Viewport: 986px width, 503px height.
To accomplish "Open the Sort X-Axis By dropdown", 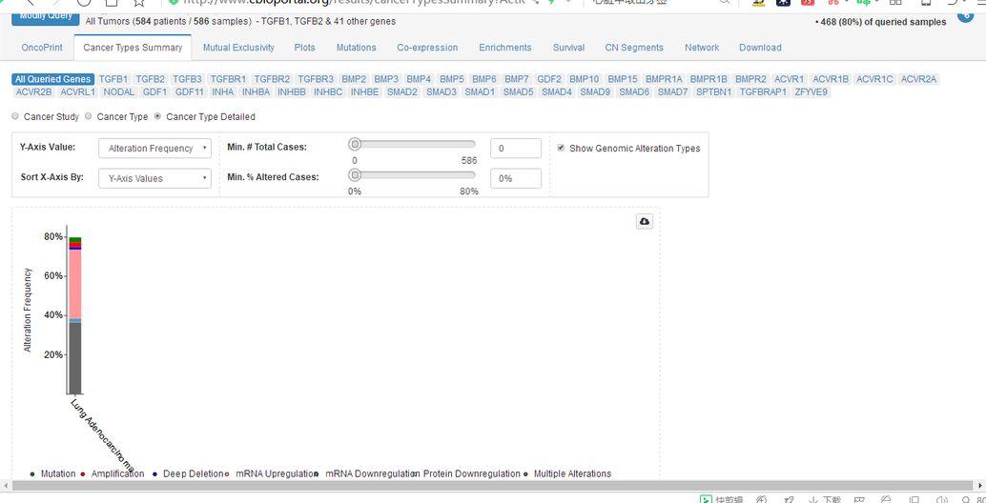I will tap(154, 178).
